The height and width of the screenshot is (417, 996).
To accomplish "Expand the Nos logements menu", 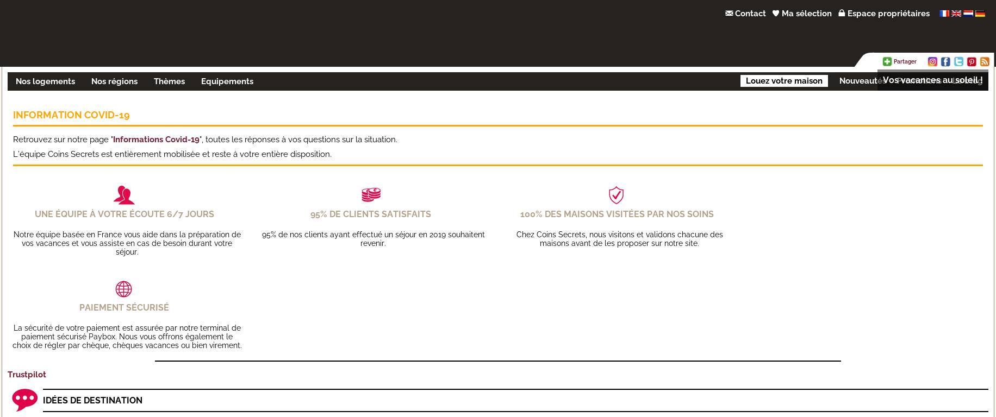I will (x=45, y=81).
